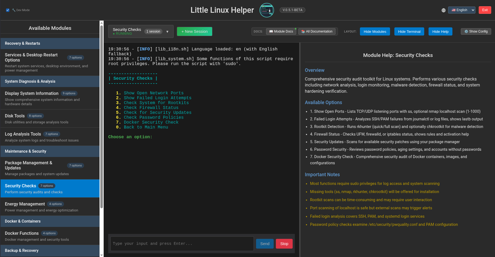Click the Show Config gear button

coord(476,31)
